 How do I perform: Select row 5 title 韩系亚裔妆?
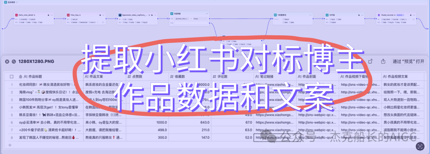point(50,115)
